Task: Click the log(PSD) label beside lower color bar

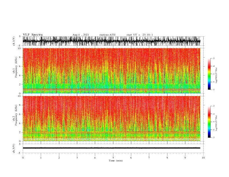Action: [x=217, y=123]
